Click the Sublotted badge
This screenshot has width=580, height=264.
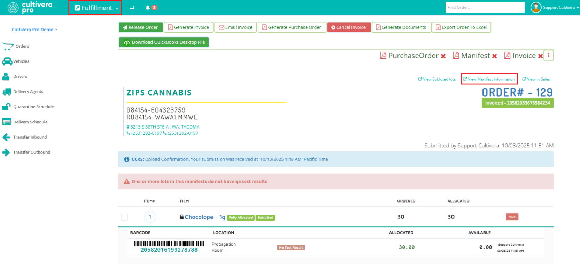click(x=265, y=218)
